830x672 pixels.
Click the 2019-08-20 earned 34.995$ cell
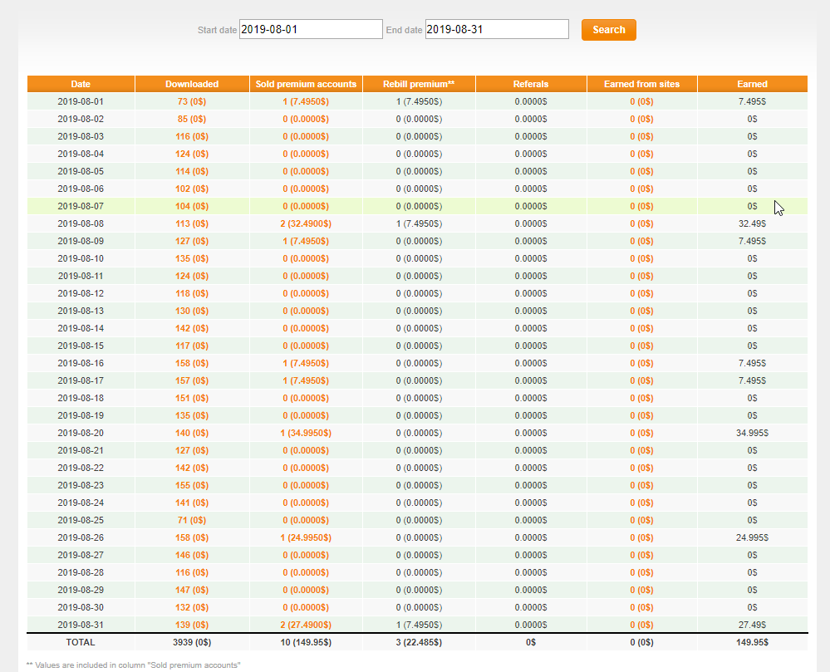752,433
